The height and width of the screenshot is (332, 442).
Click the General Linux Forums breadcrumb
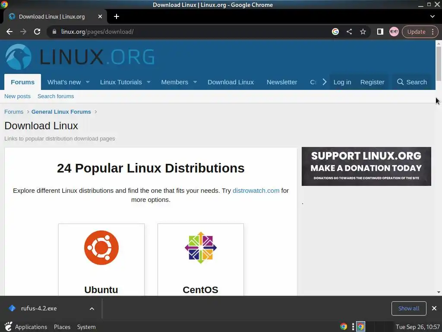[x=61, y=112]
